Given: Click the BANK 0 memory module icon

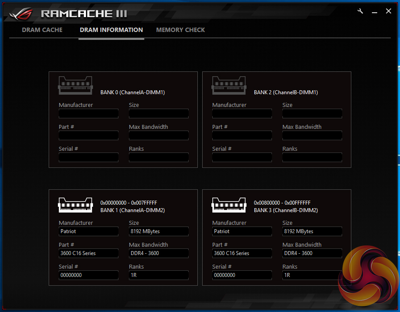Looking at the screenshot, I should (75, 85).
